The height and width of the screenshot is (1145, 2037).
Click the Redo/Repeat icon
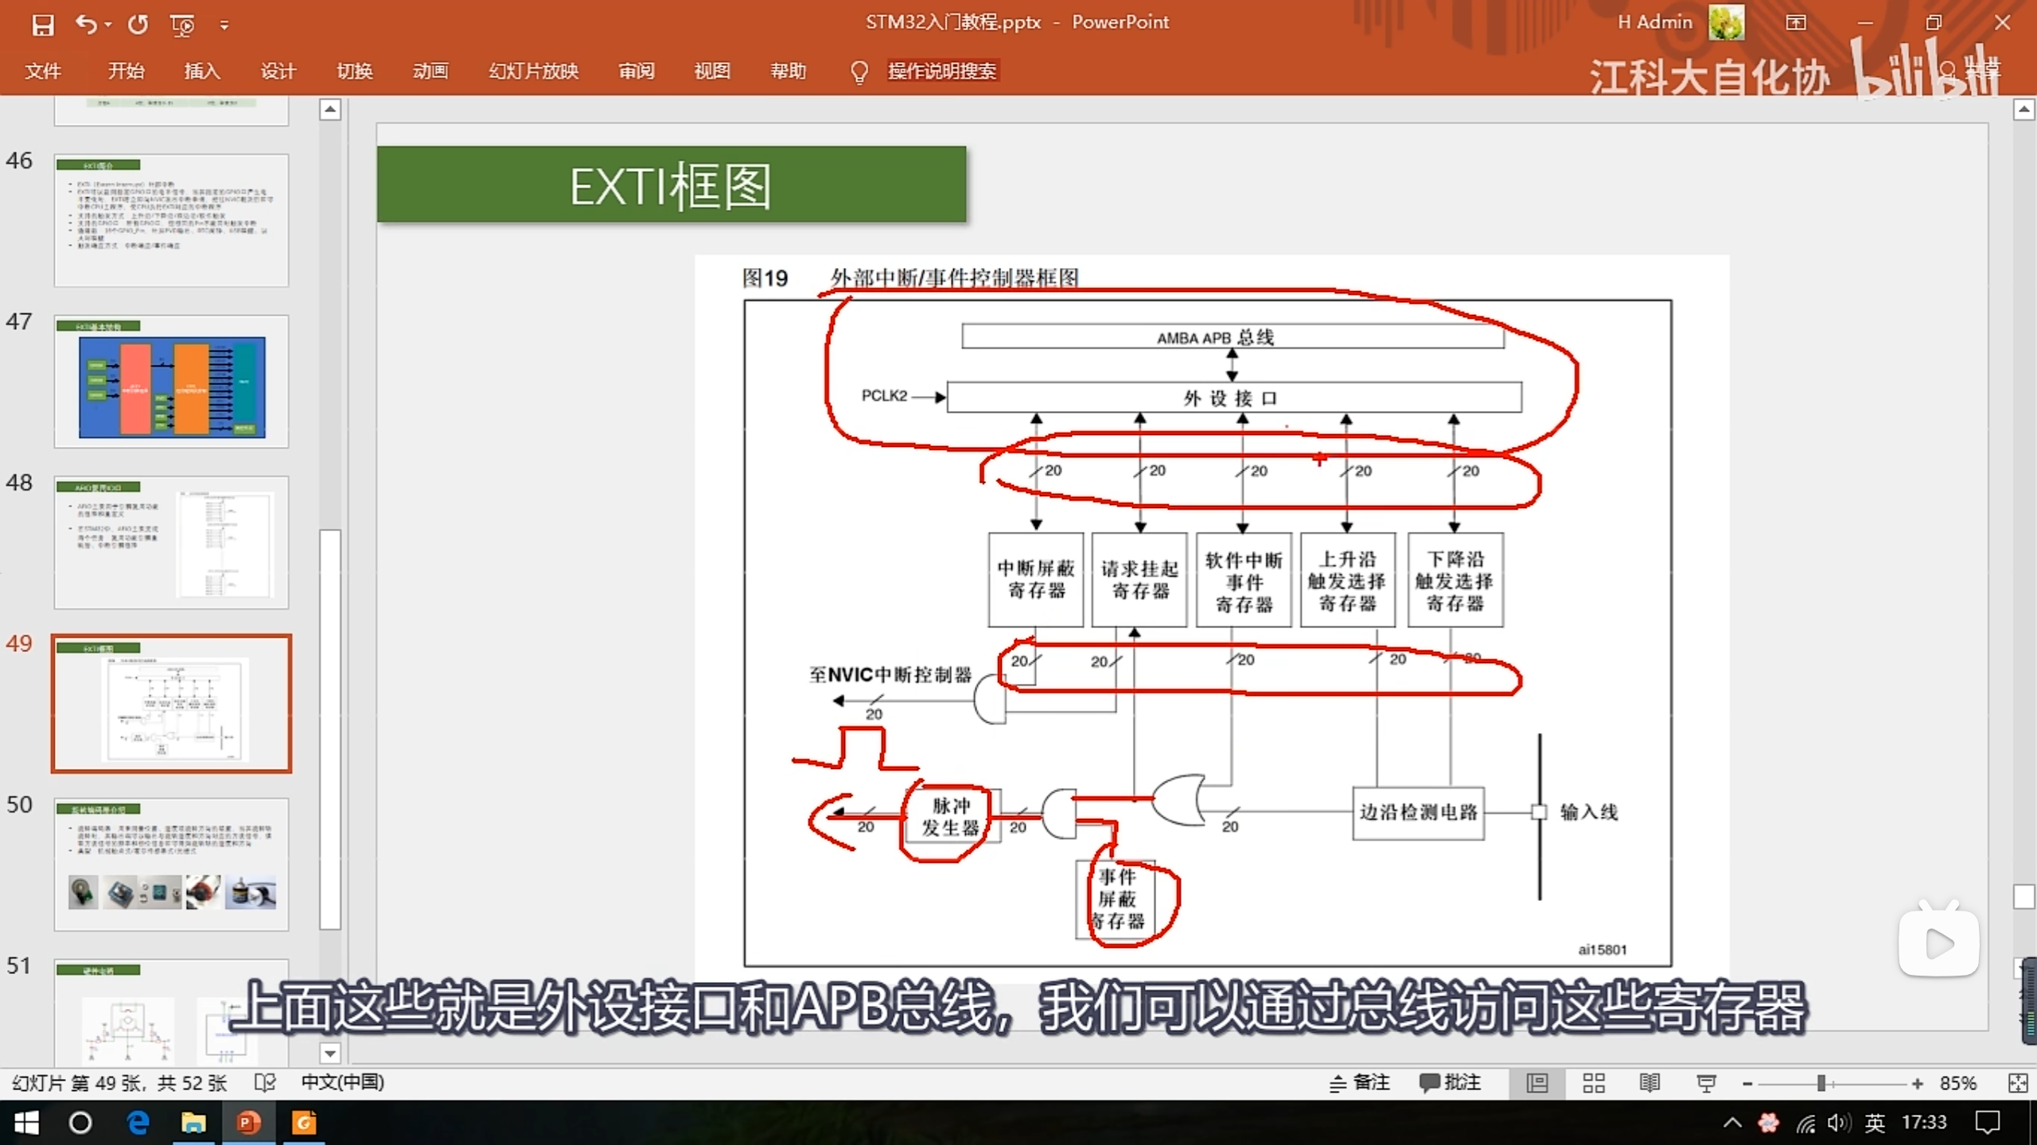pyautogui.click(x=138, y=25)
